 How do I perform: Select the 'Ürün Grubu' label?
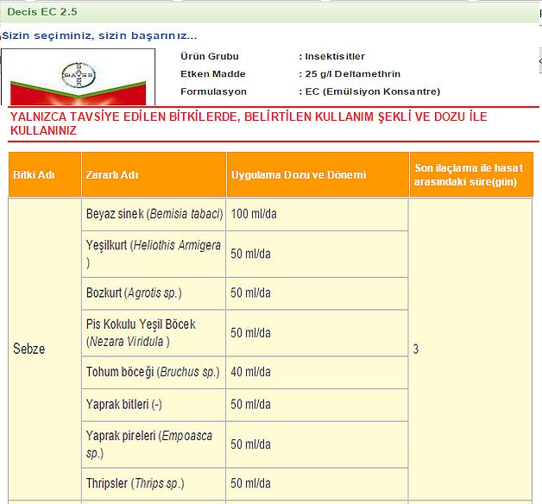click(210, 56)
